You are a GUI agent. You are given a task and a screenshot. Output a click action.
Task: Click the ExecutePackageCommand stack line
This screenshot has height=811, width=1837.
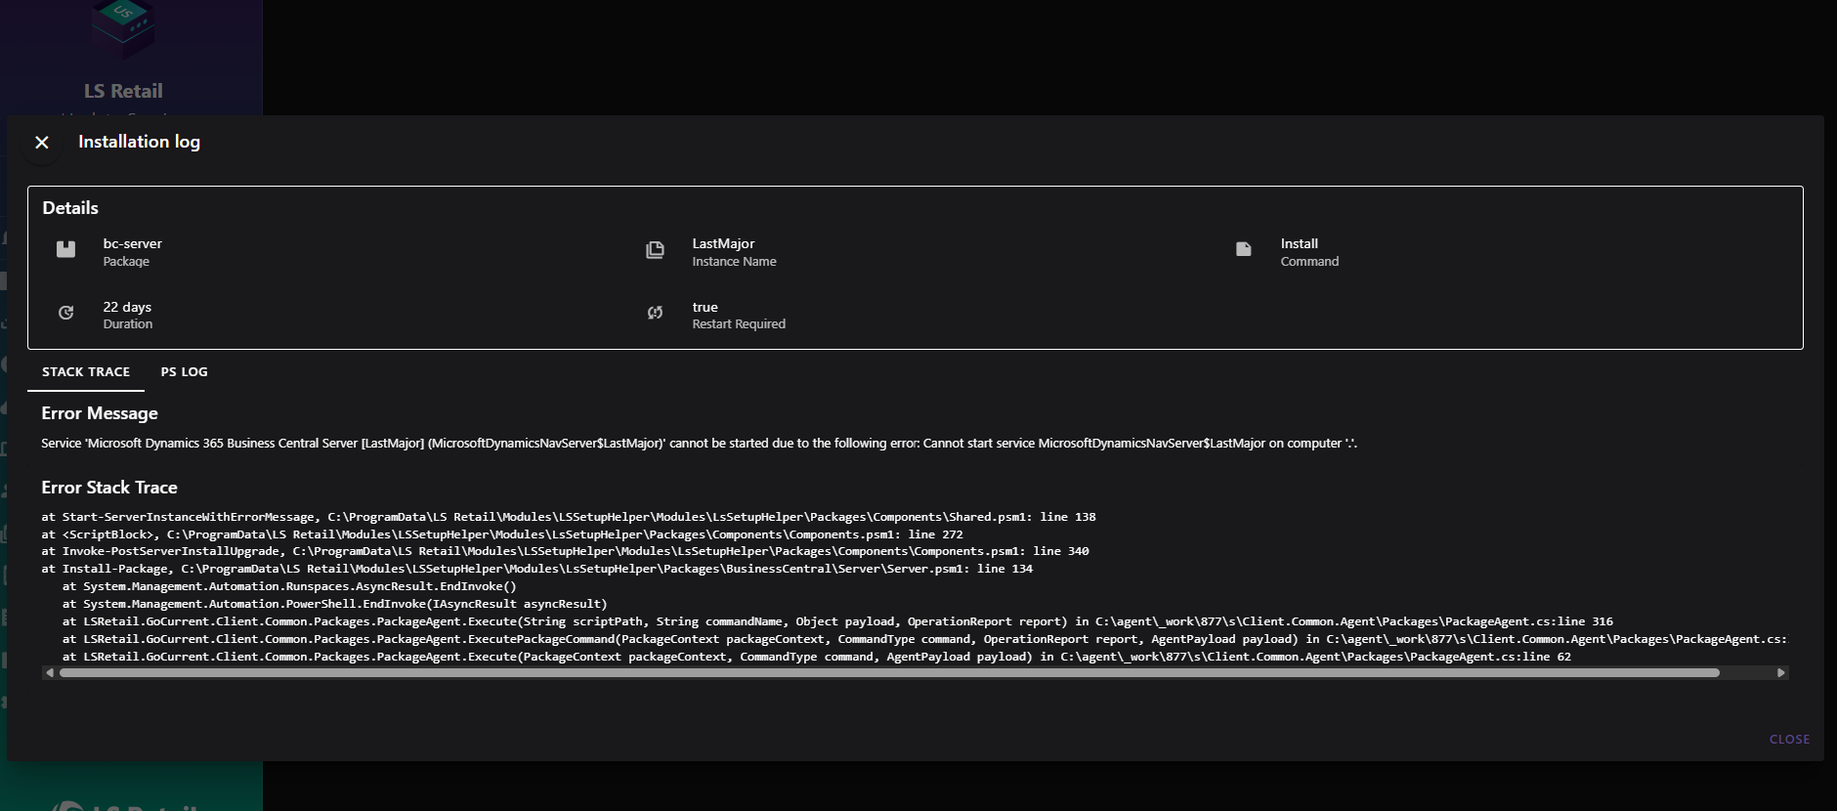[924, 639]
